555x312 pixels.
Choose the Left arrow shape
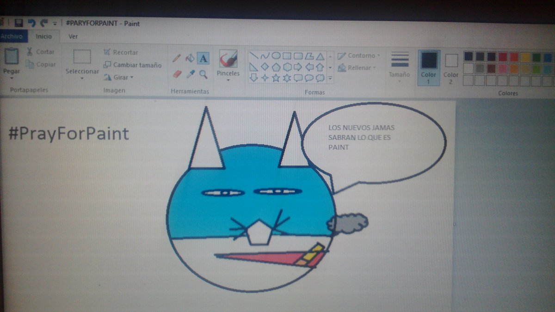coord(309,67)
